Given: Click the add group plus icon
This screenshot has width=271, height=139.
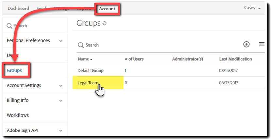Looking at the screenshot, I should pyautogui.click(x=247, y=44).
